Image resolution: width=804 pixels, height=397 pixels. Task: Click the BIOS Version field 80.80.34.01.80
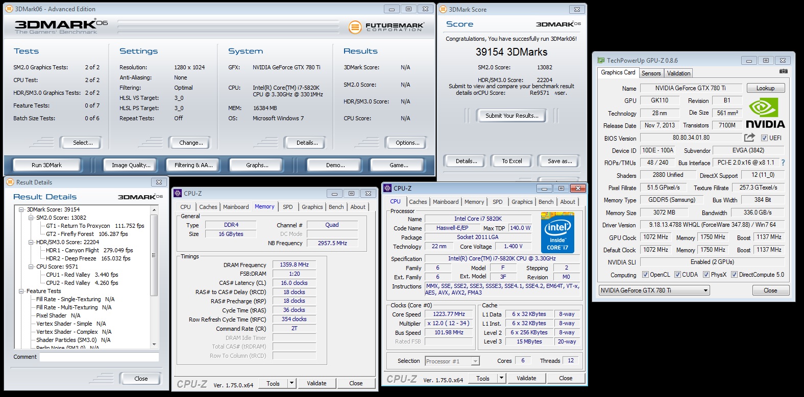pyautogui.click(x=691, y=138)
